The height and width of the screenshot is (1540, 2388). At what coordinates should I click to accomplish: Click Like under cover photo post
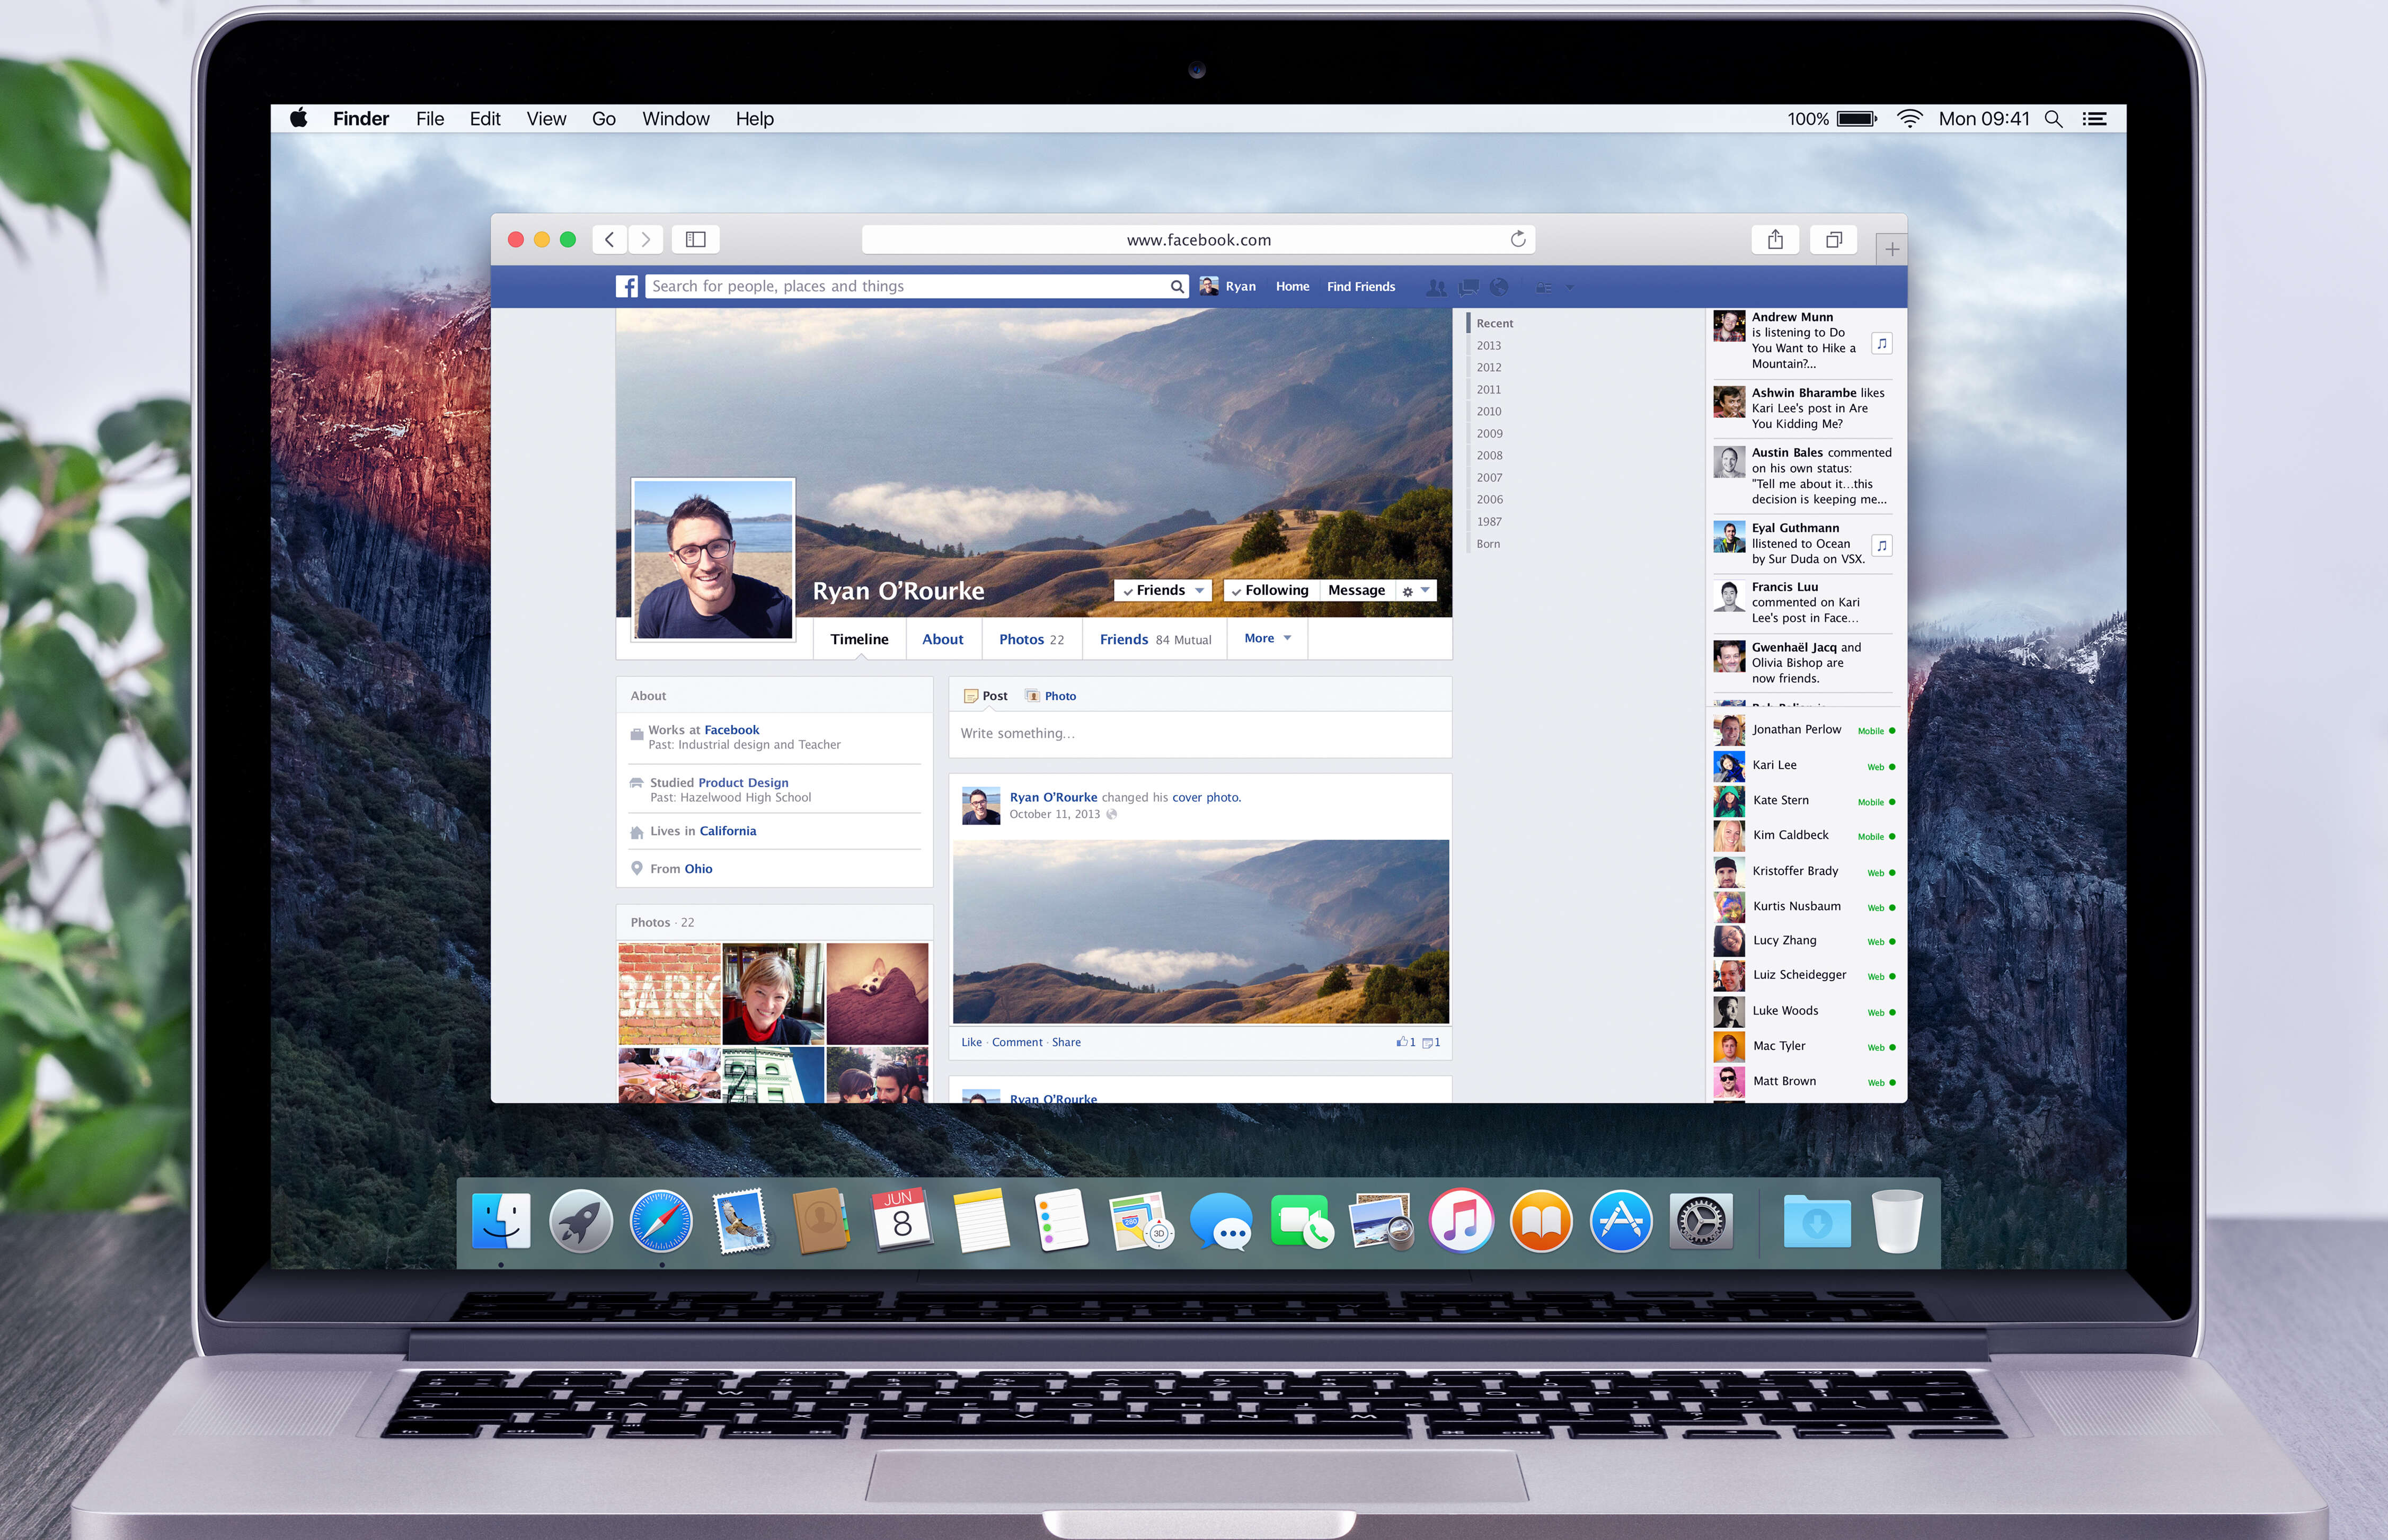(971, 1042)
